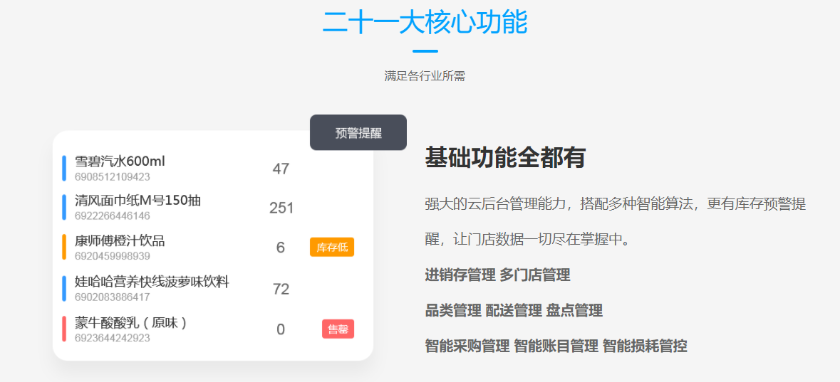Click the 智能账目管理 feature text
This screenshot has height=382, width=840.
point(556,346)
